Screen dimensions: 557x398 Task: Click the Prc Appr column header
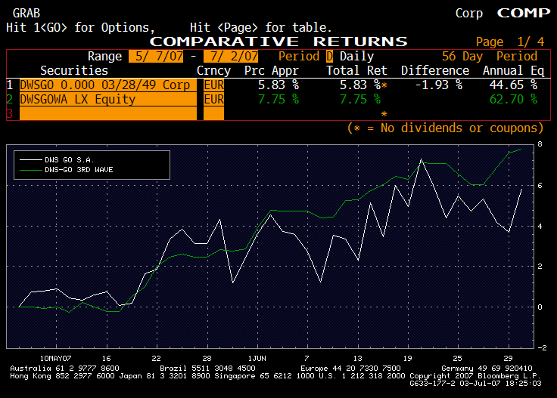(272, 71)
